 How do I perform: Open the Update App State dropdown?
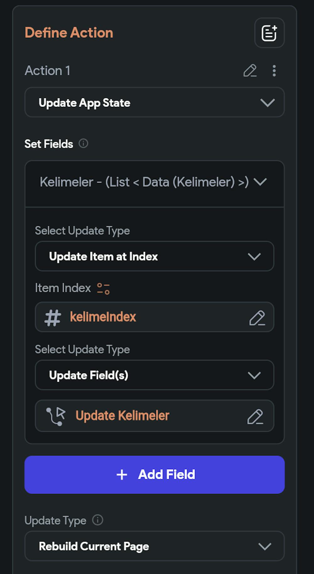(x=154, y=102)
